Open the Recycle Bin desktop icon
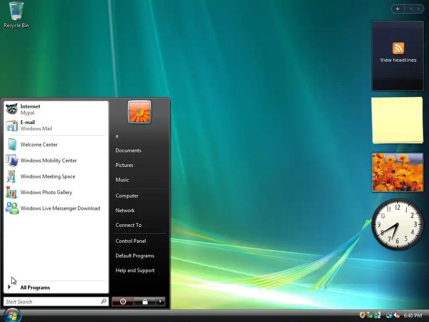429x322 pixels. click(x=16, y=15)
